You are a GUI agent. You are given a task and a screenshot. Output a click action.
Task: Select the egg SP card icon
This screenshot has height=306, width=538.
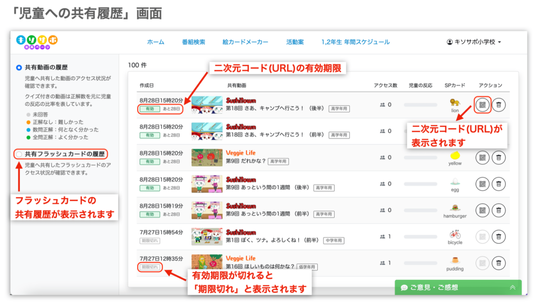click(456, 182)
